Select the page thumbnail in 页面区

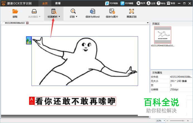163,35
